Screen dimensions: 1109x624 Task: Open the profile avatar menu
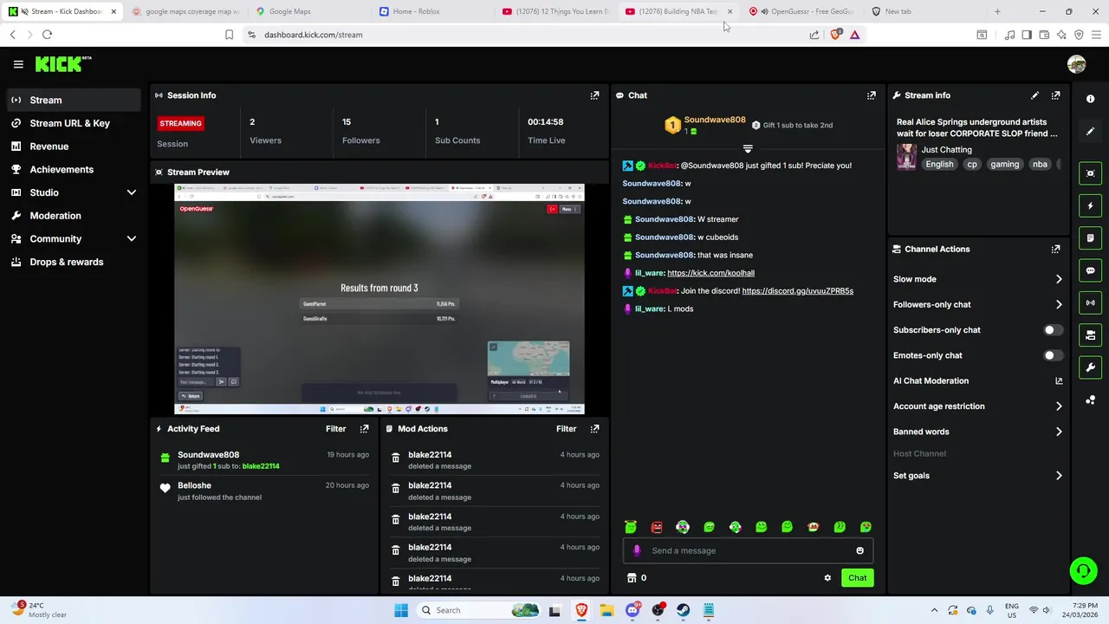[x=1077, y=64]
